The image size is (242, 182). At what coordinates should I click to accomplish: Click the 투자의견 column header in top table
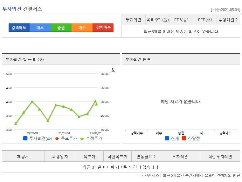(134, 20)
